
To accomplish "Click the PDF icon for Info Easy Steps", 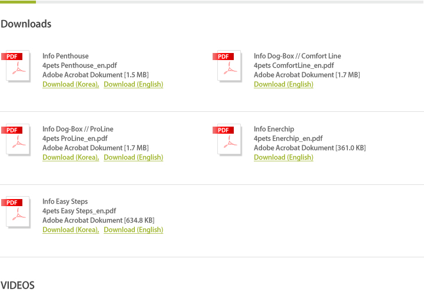I will coord(16,212).
